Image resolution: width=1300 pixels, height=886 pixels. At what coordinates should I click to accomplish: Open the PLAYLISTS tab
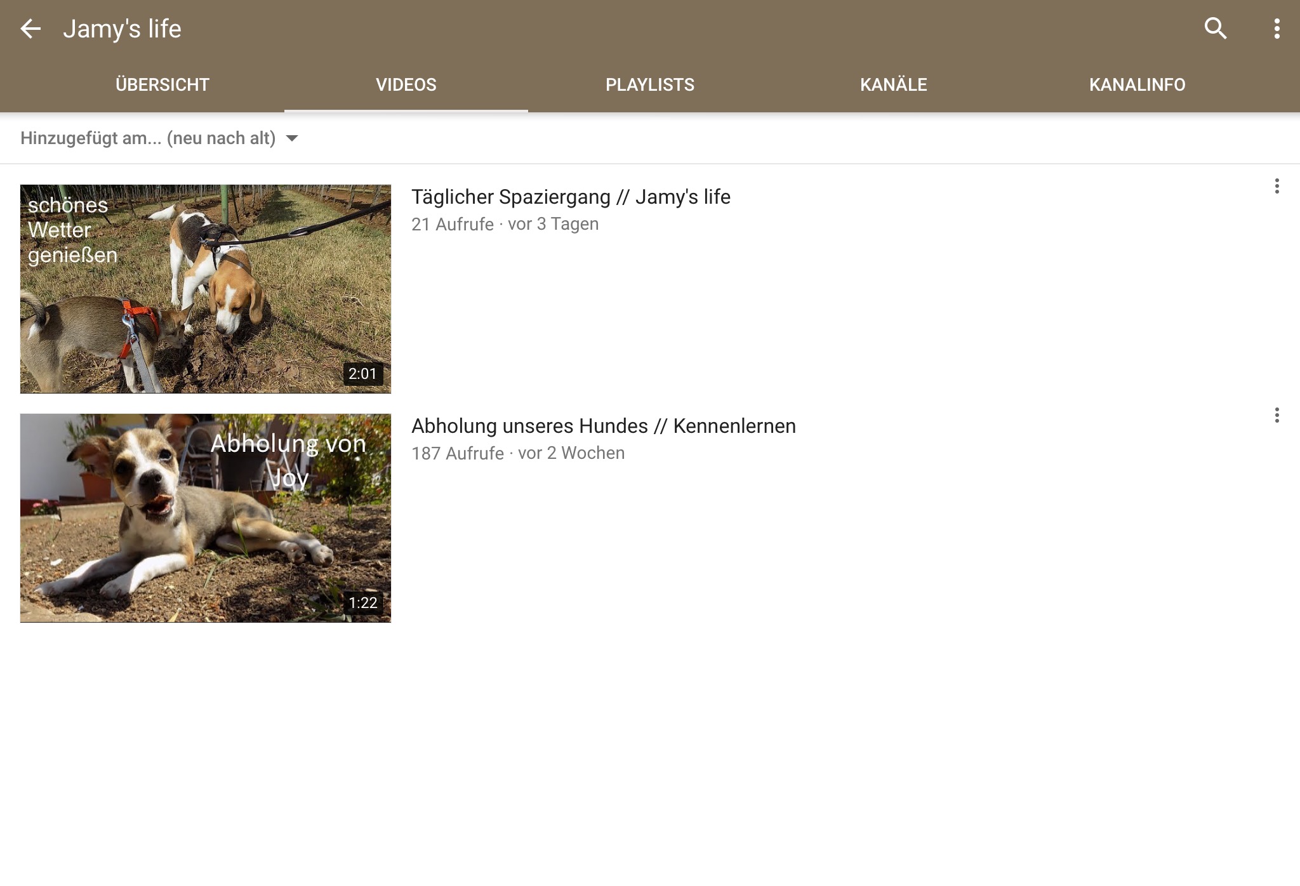click(650, 84)
